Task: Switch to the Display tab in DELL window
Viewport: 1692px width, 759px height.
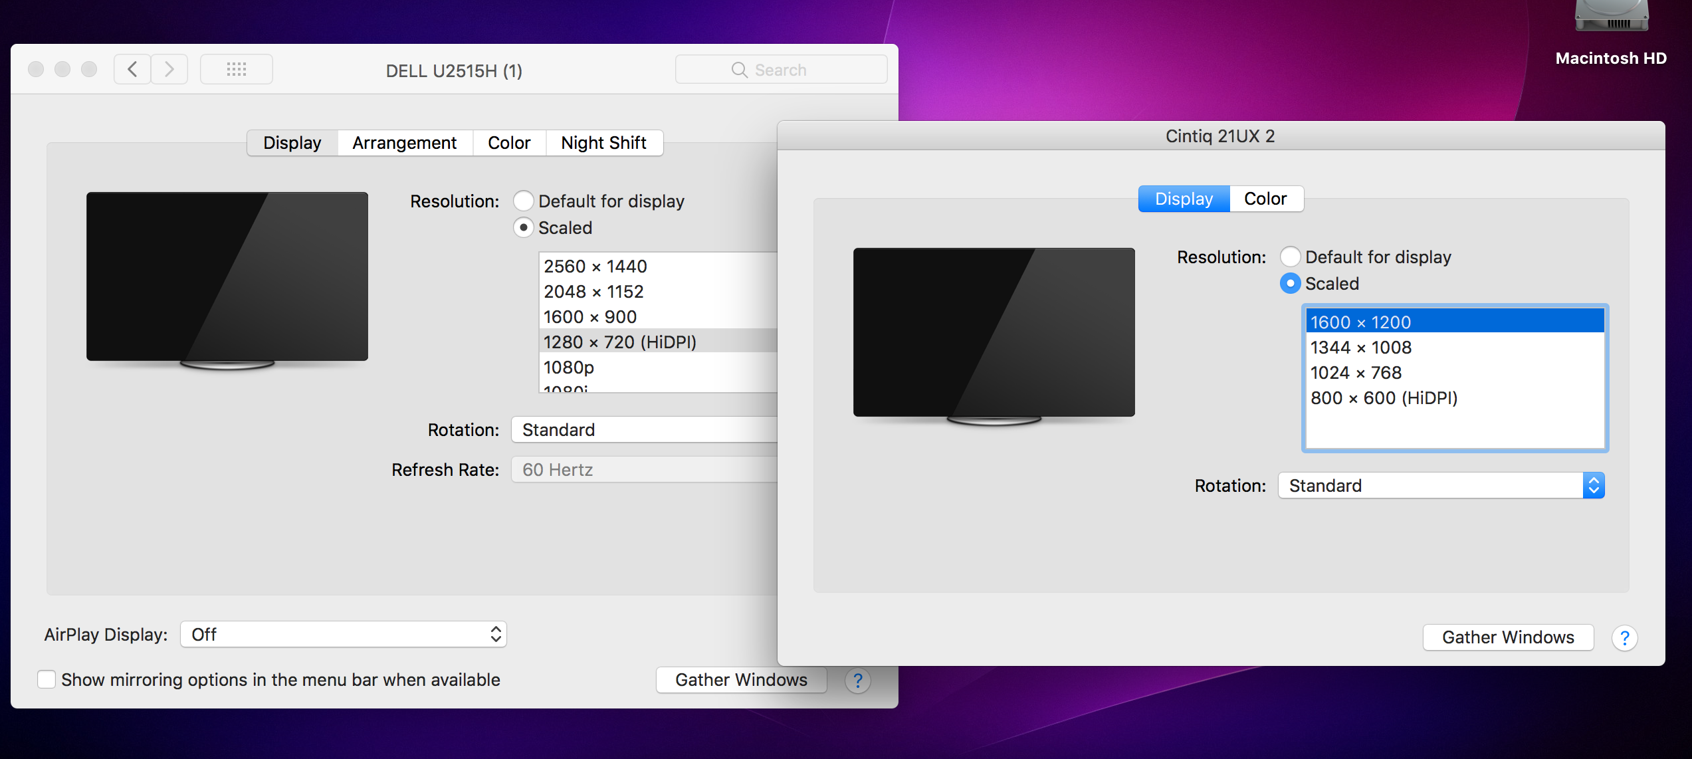Action: [292, 143]
